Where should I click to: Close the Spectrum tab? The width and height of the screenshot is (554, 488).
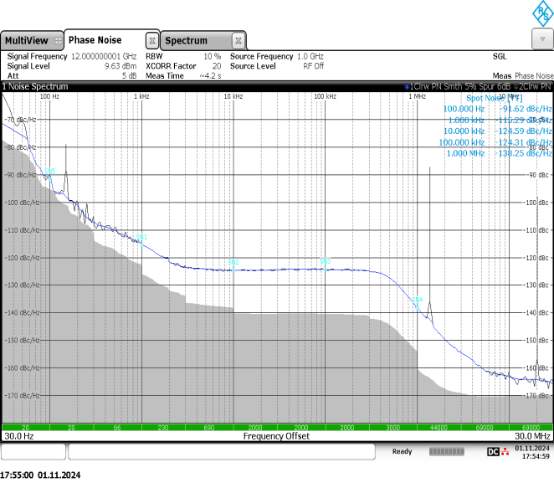tap(239, 40)
